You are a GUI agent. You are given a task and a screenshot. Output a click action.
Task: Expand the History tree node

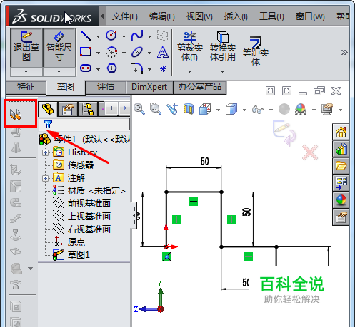45,152
